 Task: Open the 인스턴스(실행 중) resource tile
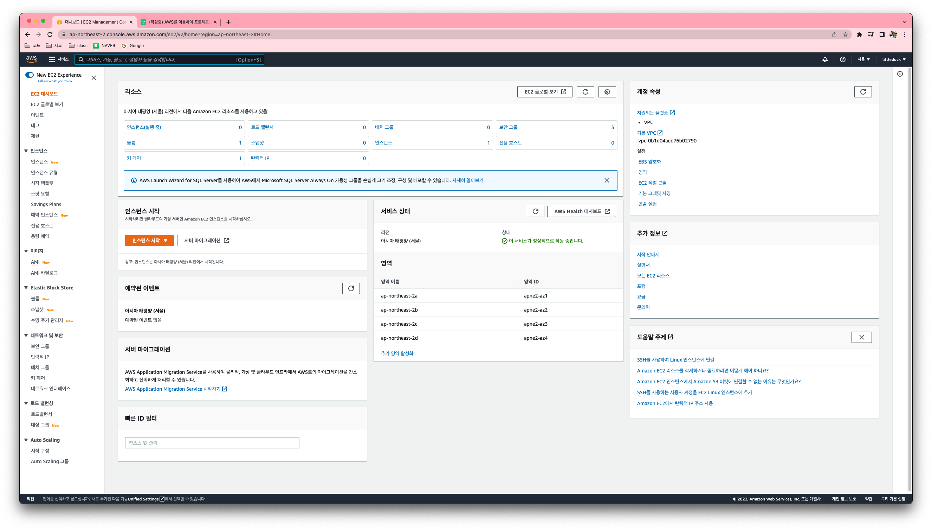click(184, 127)
